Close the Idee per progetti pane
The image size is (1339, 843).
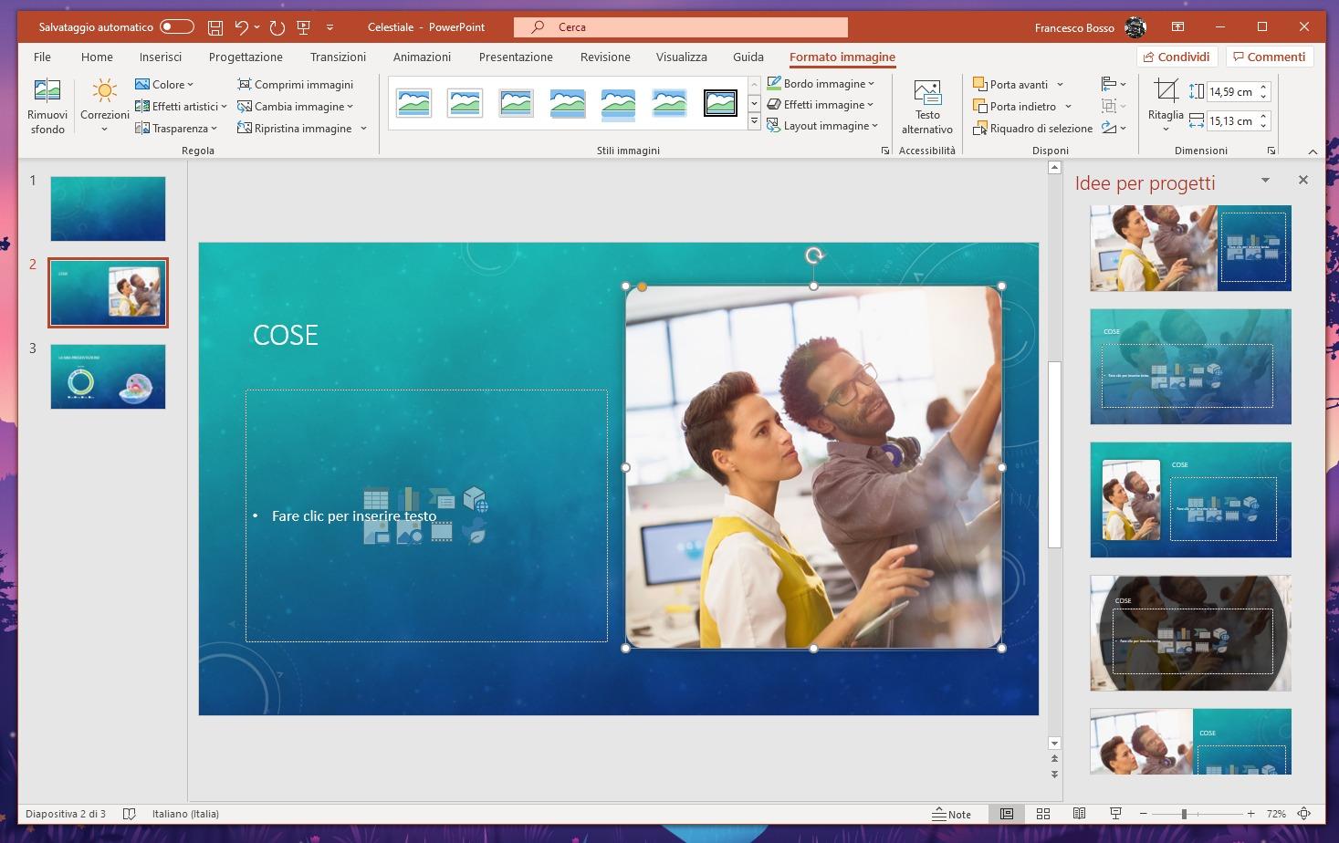[x=1303, y=180]
